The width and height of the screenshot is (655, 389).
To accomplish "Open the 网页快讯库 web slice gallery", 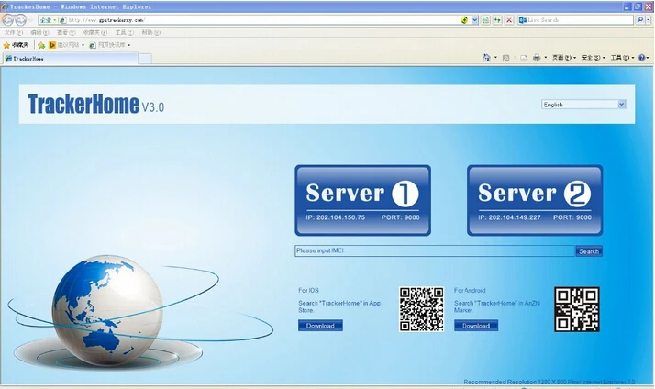I will 107,45.
